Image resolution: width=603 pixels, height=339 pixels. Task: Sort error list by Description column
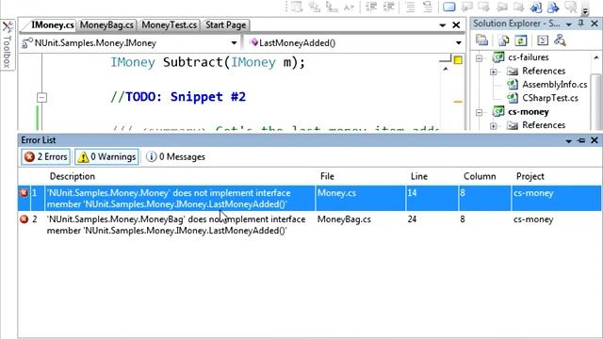point(73,176)
